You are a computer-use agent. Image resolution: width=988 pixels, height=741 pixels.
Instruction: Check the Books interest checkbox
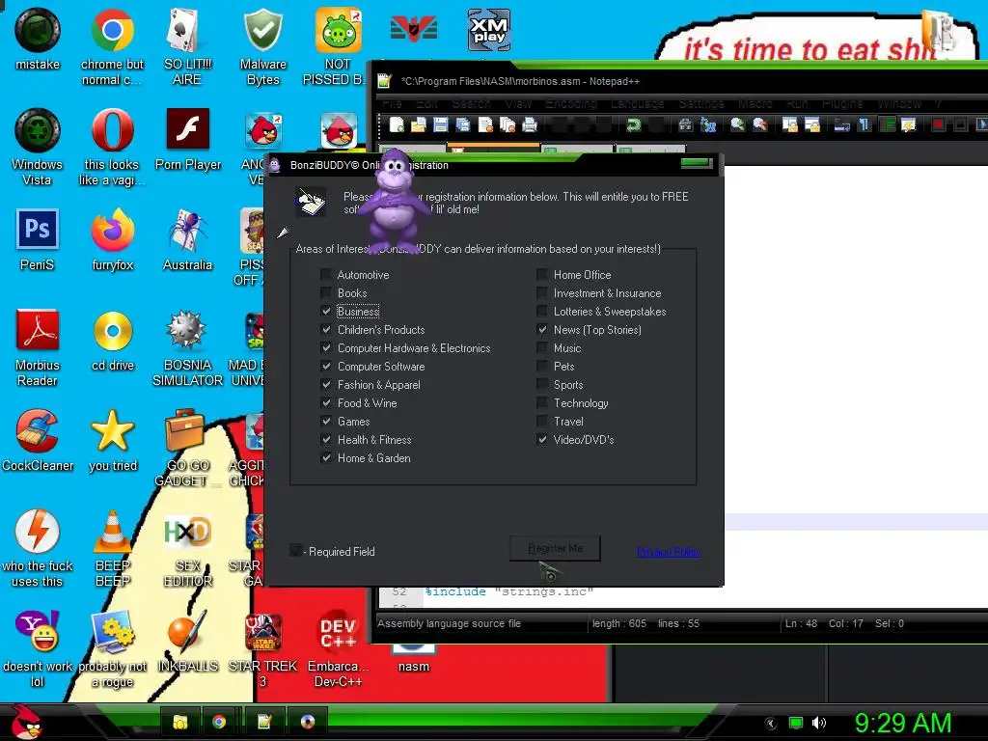(326, 293)
